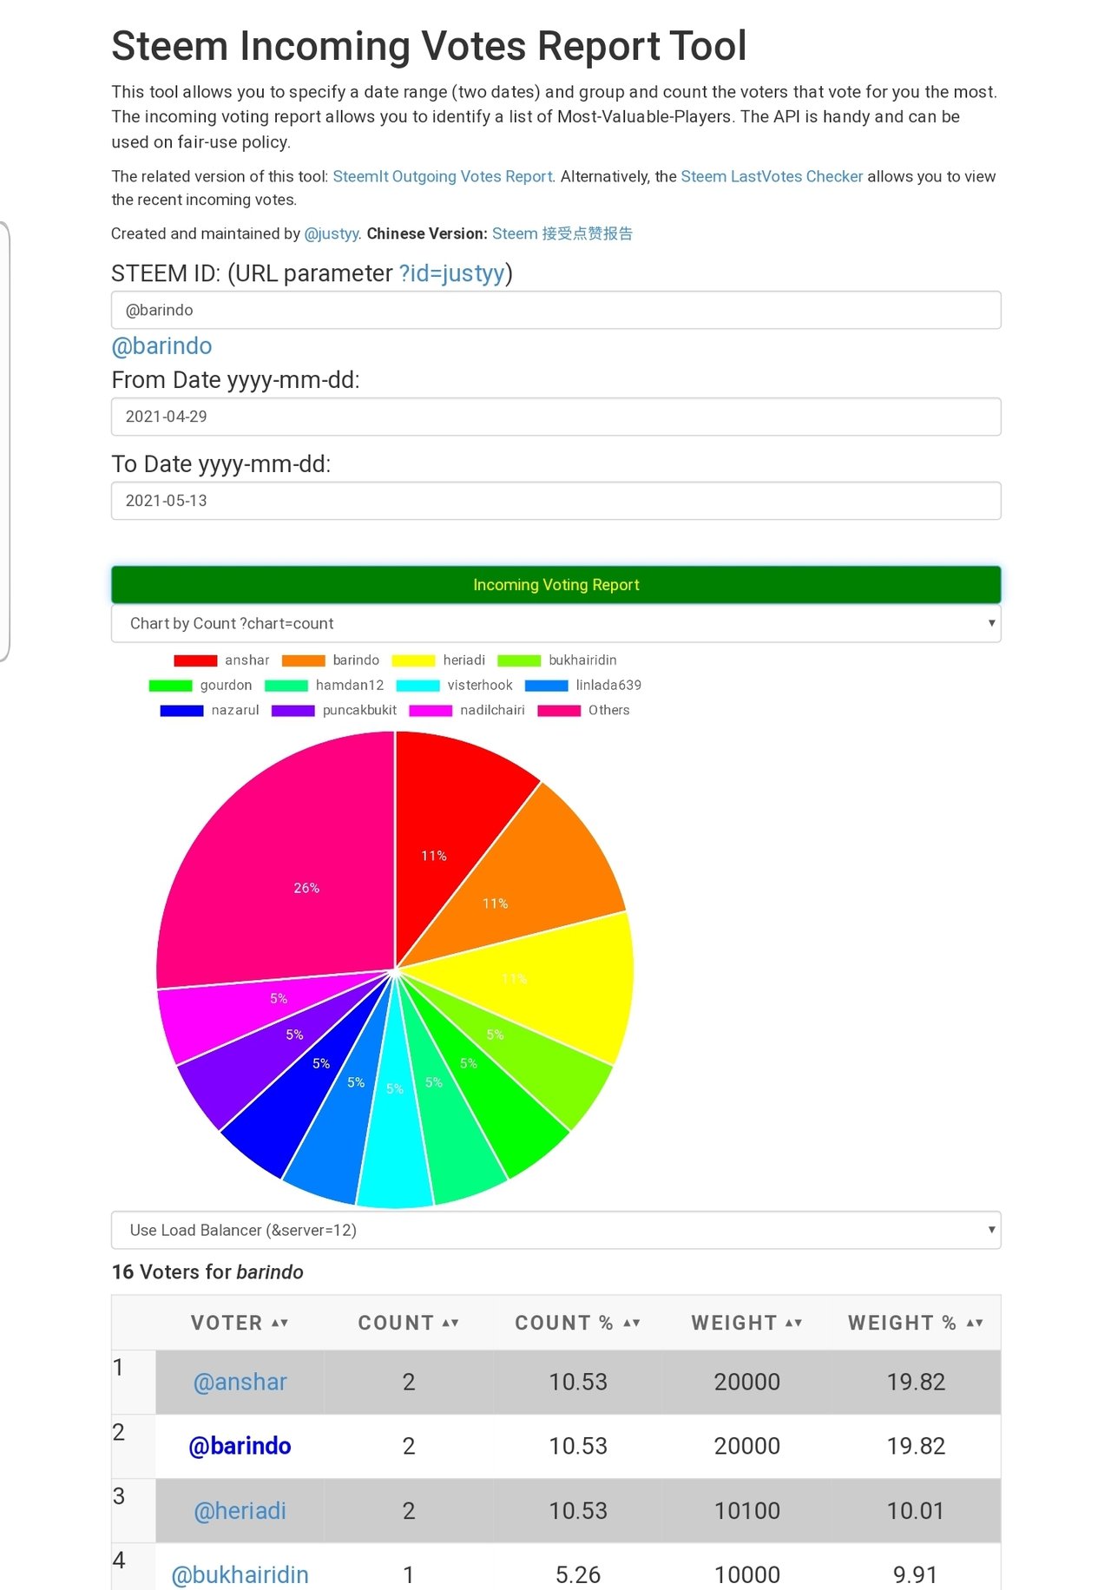1111x1590 pixels.
Task: Focus the From Date input field
Action: click(x=555, y=417)
